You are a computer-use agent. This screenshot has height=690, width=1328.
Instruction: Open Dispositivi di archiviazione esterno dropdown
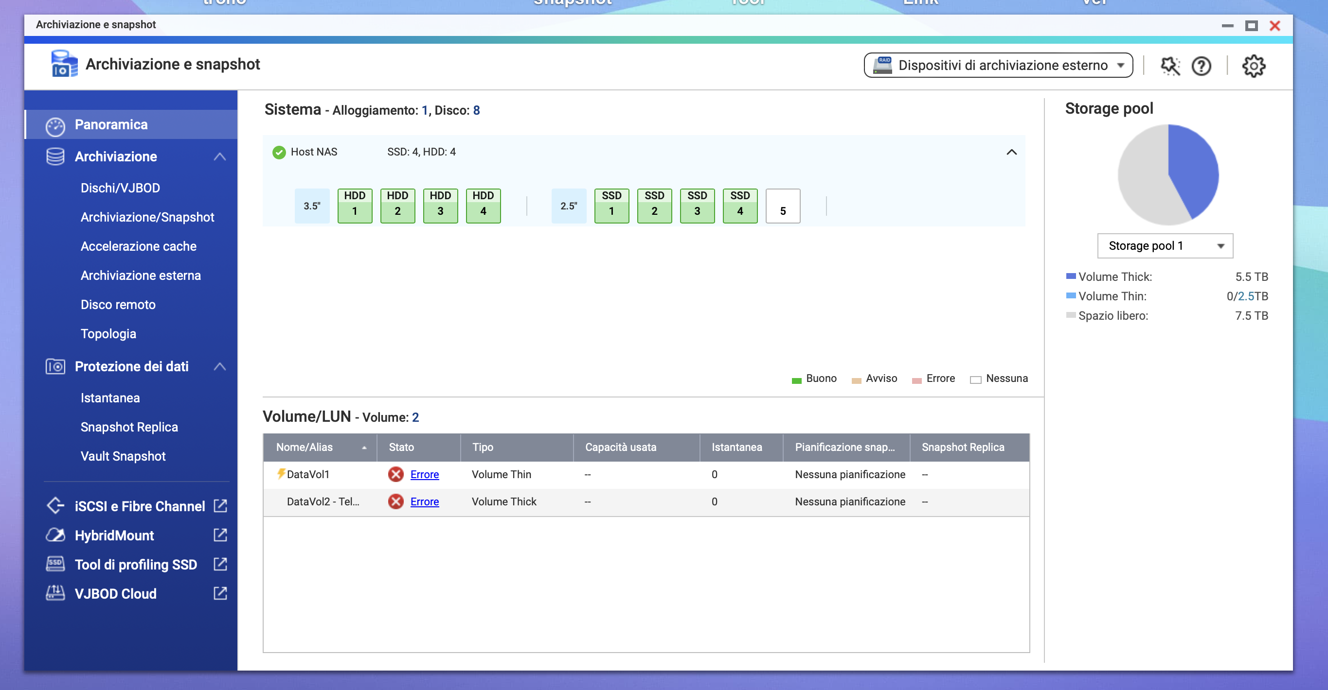[998, 66]
